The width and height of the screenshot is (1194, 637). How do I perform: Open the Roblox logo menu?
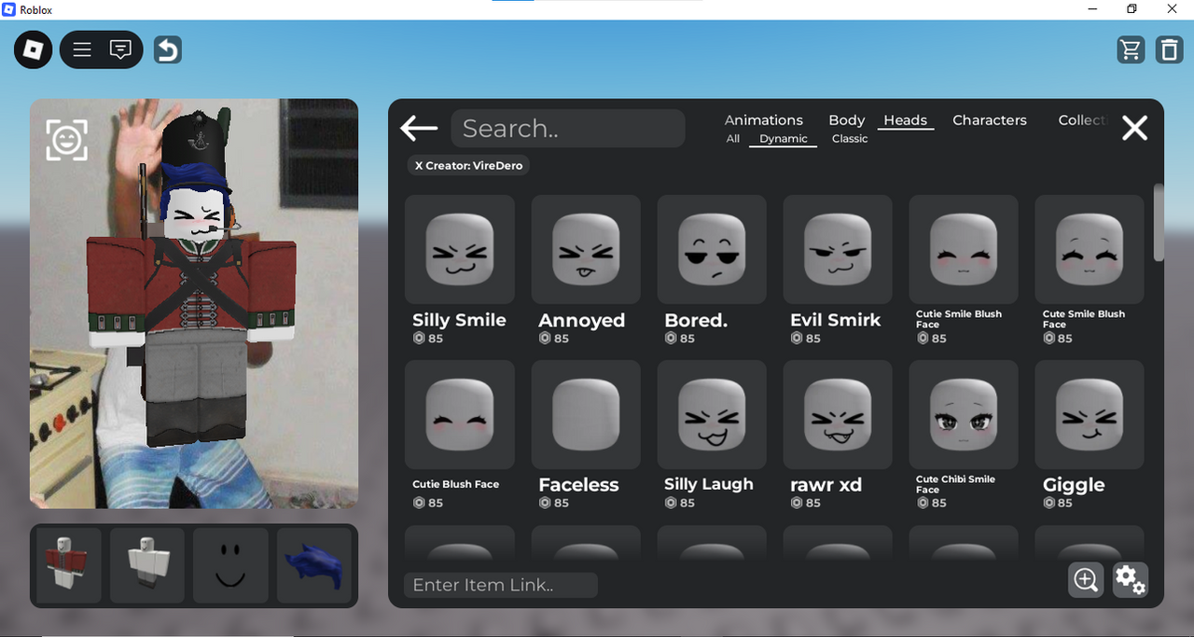coord(34,49)
